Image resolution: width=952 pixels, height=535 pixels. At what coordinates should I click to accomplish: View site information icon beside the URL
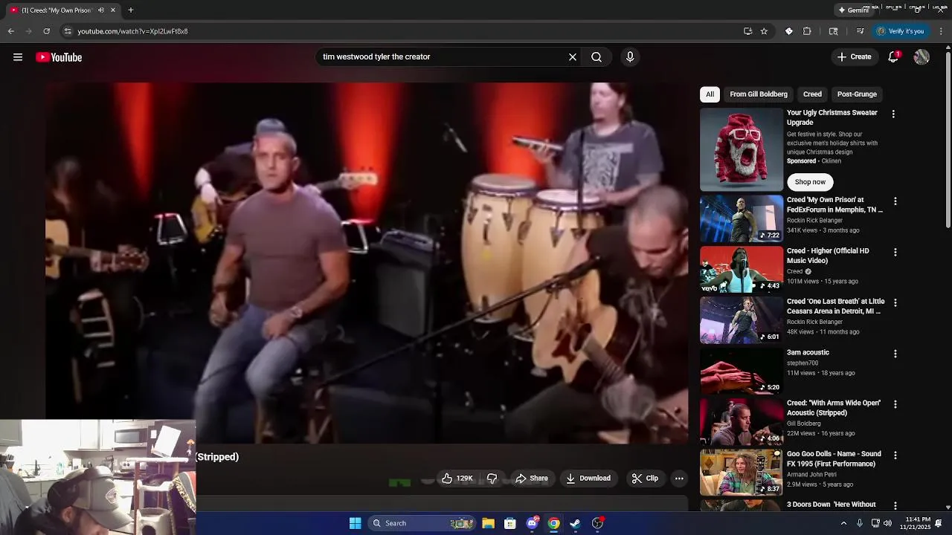pyautogui.click(x=67, y=31)
